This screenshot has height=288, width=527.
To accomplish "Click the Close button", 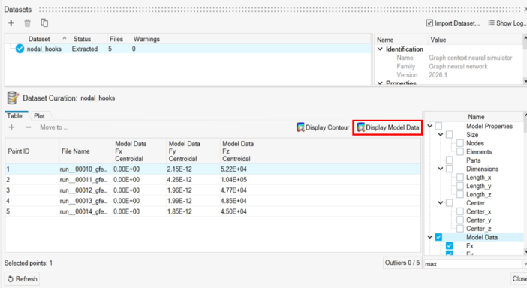I will (519, 278).
